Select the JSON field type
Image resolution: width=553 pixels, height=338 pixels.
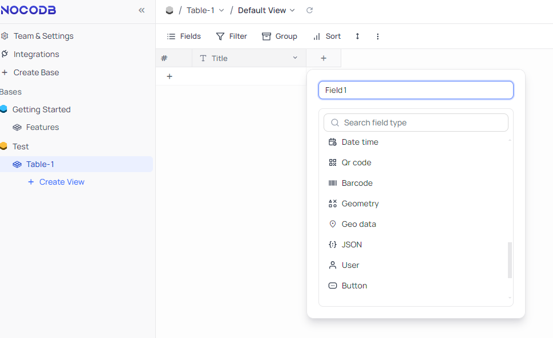tap(352, 245)
